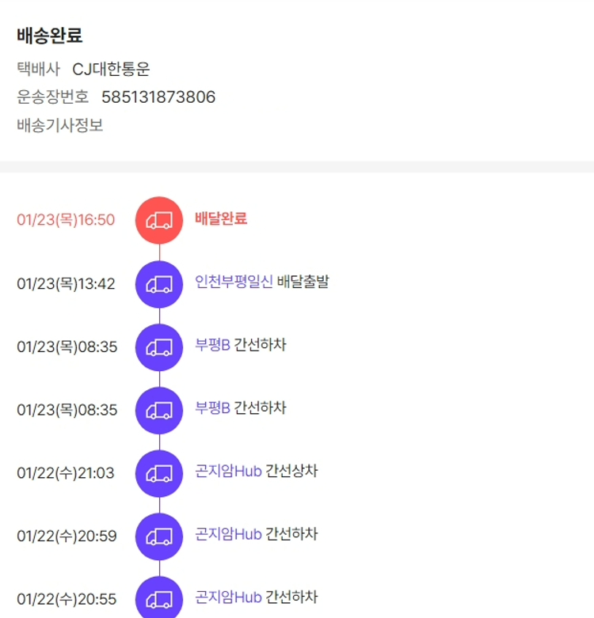The height and width of the screenshot is (618, 594).
Task: Click the red 배달완료 status text
Action: tap(221, 218)
